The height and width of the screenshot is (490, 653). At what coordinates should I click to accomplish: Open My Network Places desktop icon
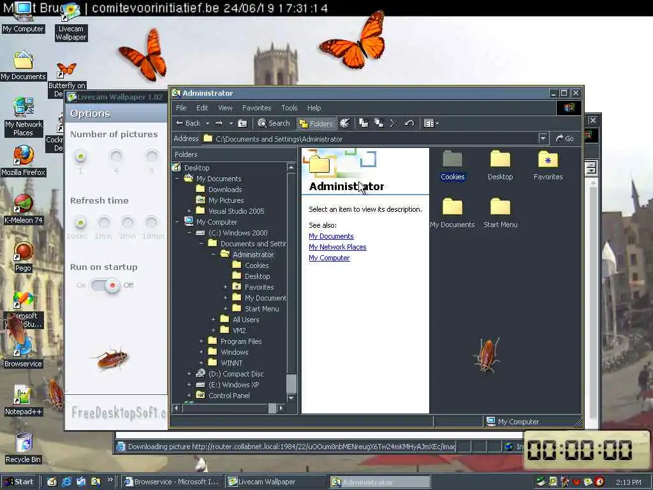click(x=24, y=117)
